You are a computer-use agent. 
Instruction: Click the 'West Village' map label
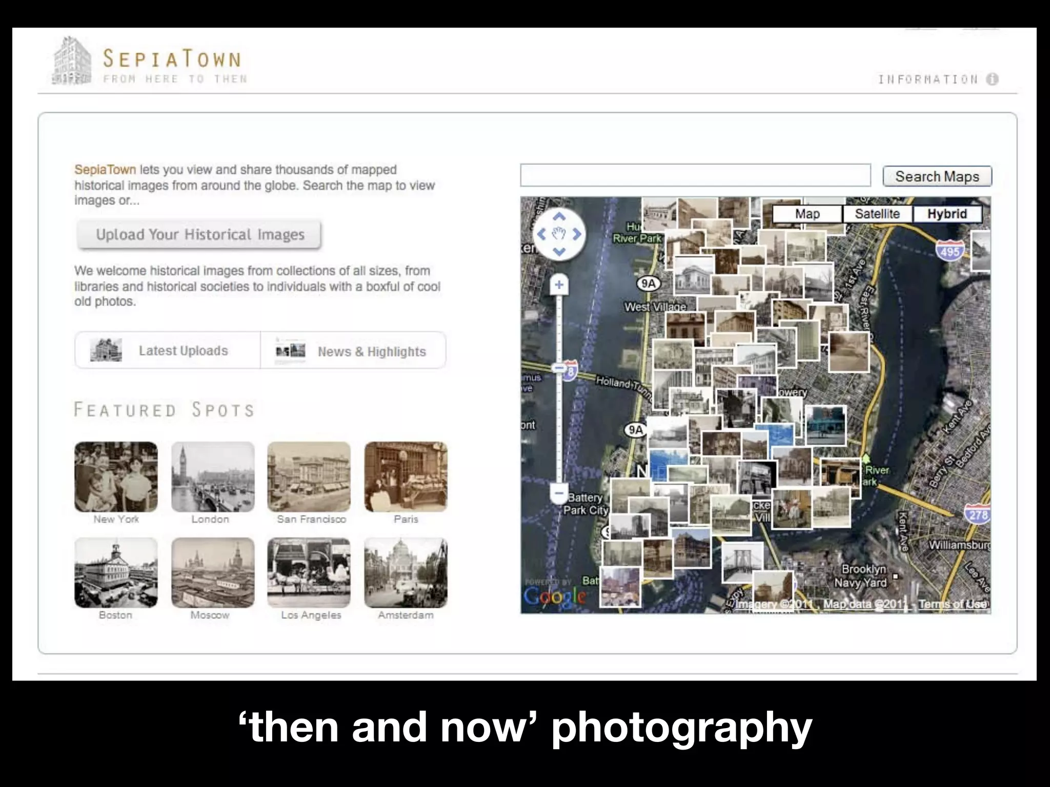pos(655,306)
